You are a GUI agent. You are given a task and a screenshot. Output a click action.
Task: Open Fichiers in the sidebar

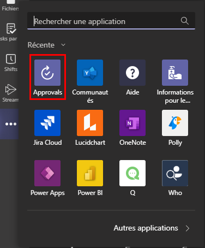pyautogui.click(x=10, y=5)
